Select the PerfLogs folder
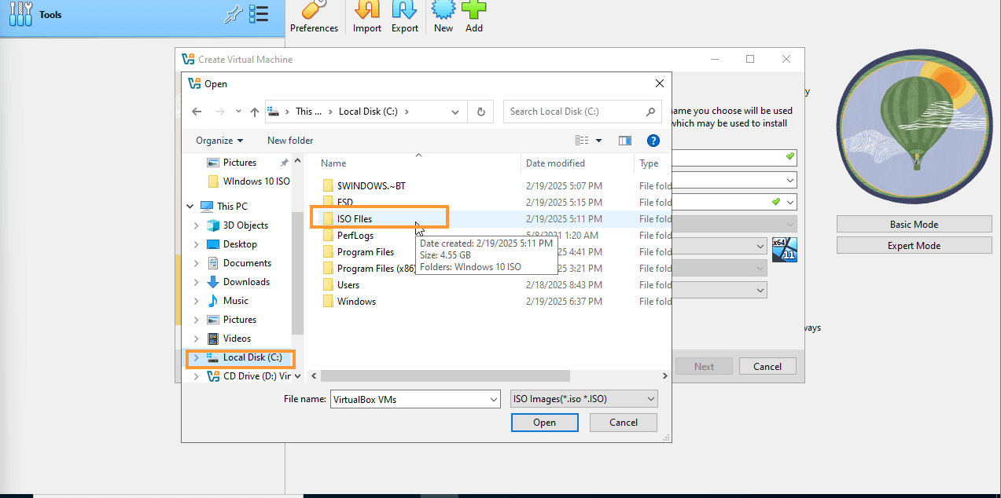The height and width of the screenshot is (498, 1001). click(348, 236)
